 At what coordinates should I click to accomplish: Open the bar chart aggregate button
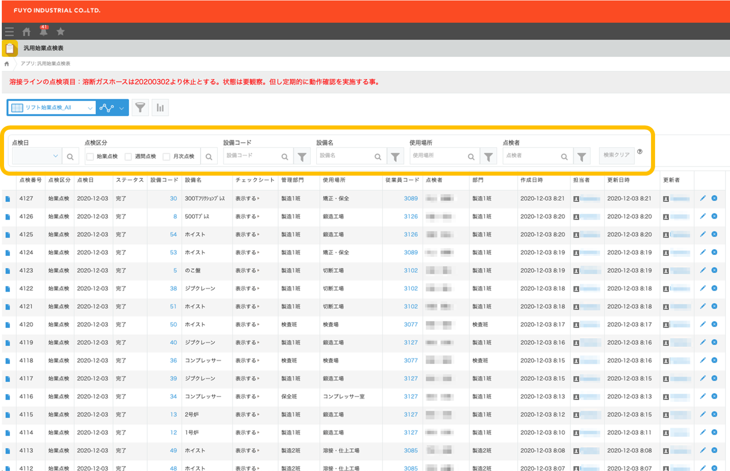click(160, 107)
